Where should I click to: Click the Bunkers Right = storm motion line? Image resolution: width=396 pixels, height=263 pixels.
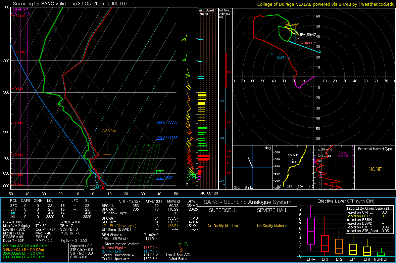point(130,248)
